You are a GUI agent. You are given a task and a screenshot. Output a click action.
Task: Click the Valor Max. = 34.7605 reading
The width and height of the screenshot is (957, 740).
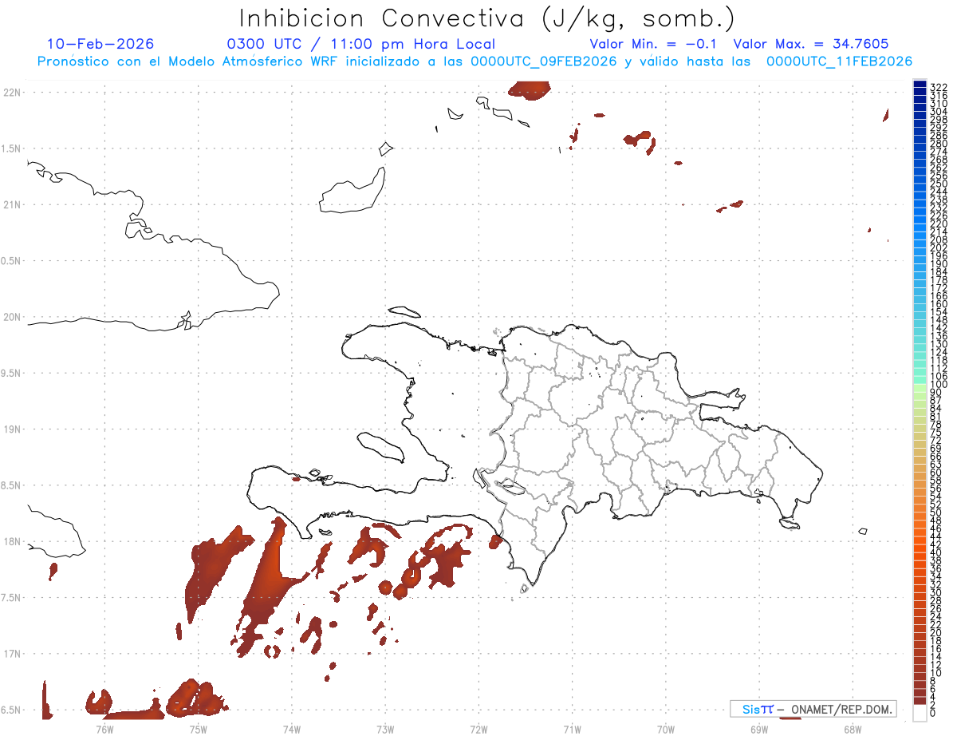click(810, 44)
